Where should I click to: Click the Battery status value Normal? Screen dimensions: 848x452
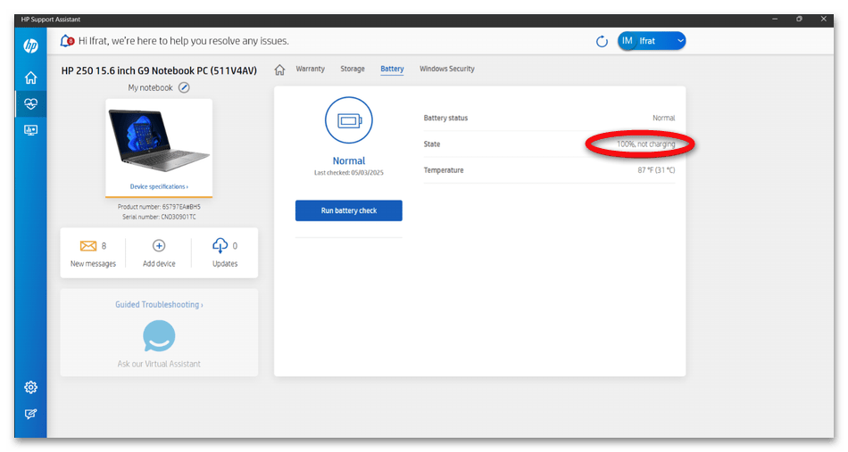coord(663,119)
